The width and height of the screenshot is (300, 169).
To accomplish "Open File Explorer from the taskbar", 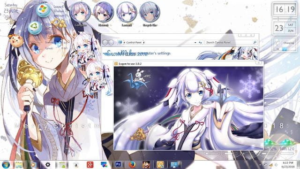I will [x=19, y=165].
